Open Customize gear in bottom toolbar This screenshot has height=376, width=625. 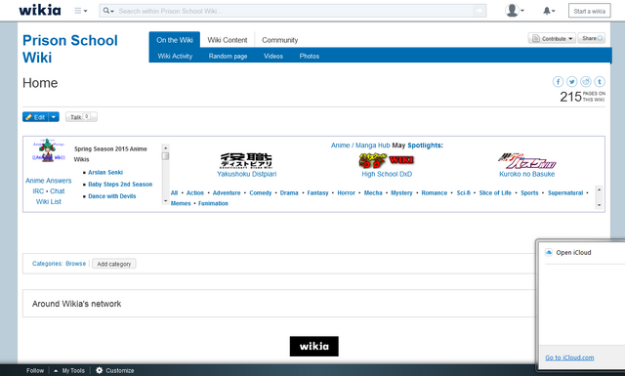115,370
